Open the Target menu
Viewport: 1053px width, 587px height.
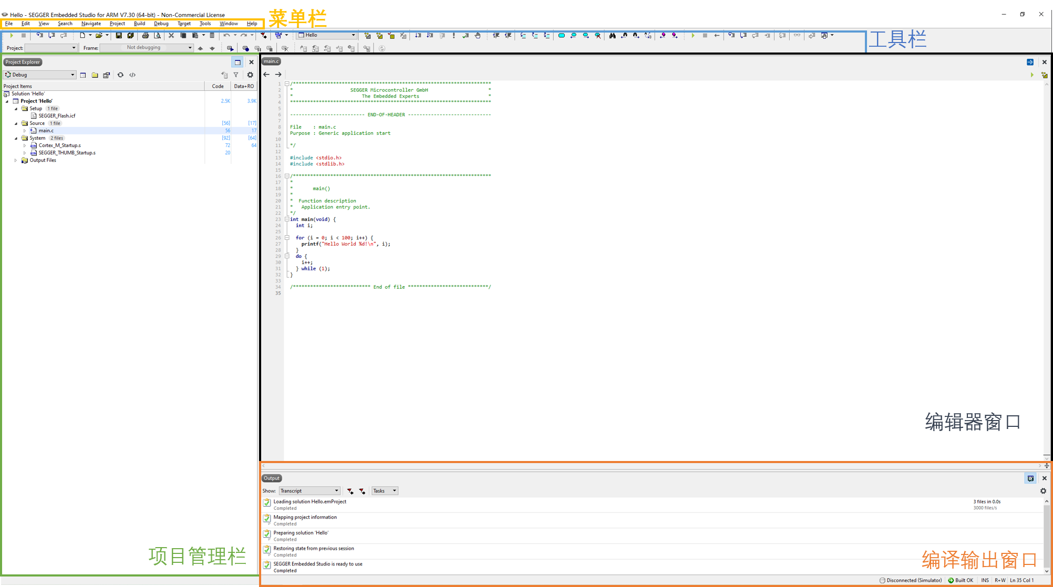(184, 24)
